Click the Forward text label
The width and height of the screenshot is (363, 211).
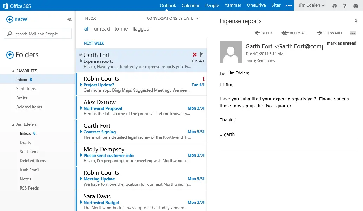coord(333,33)
